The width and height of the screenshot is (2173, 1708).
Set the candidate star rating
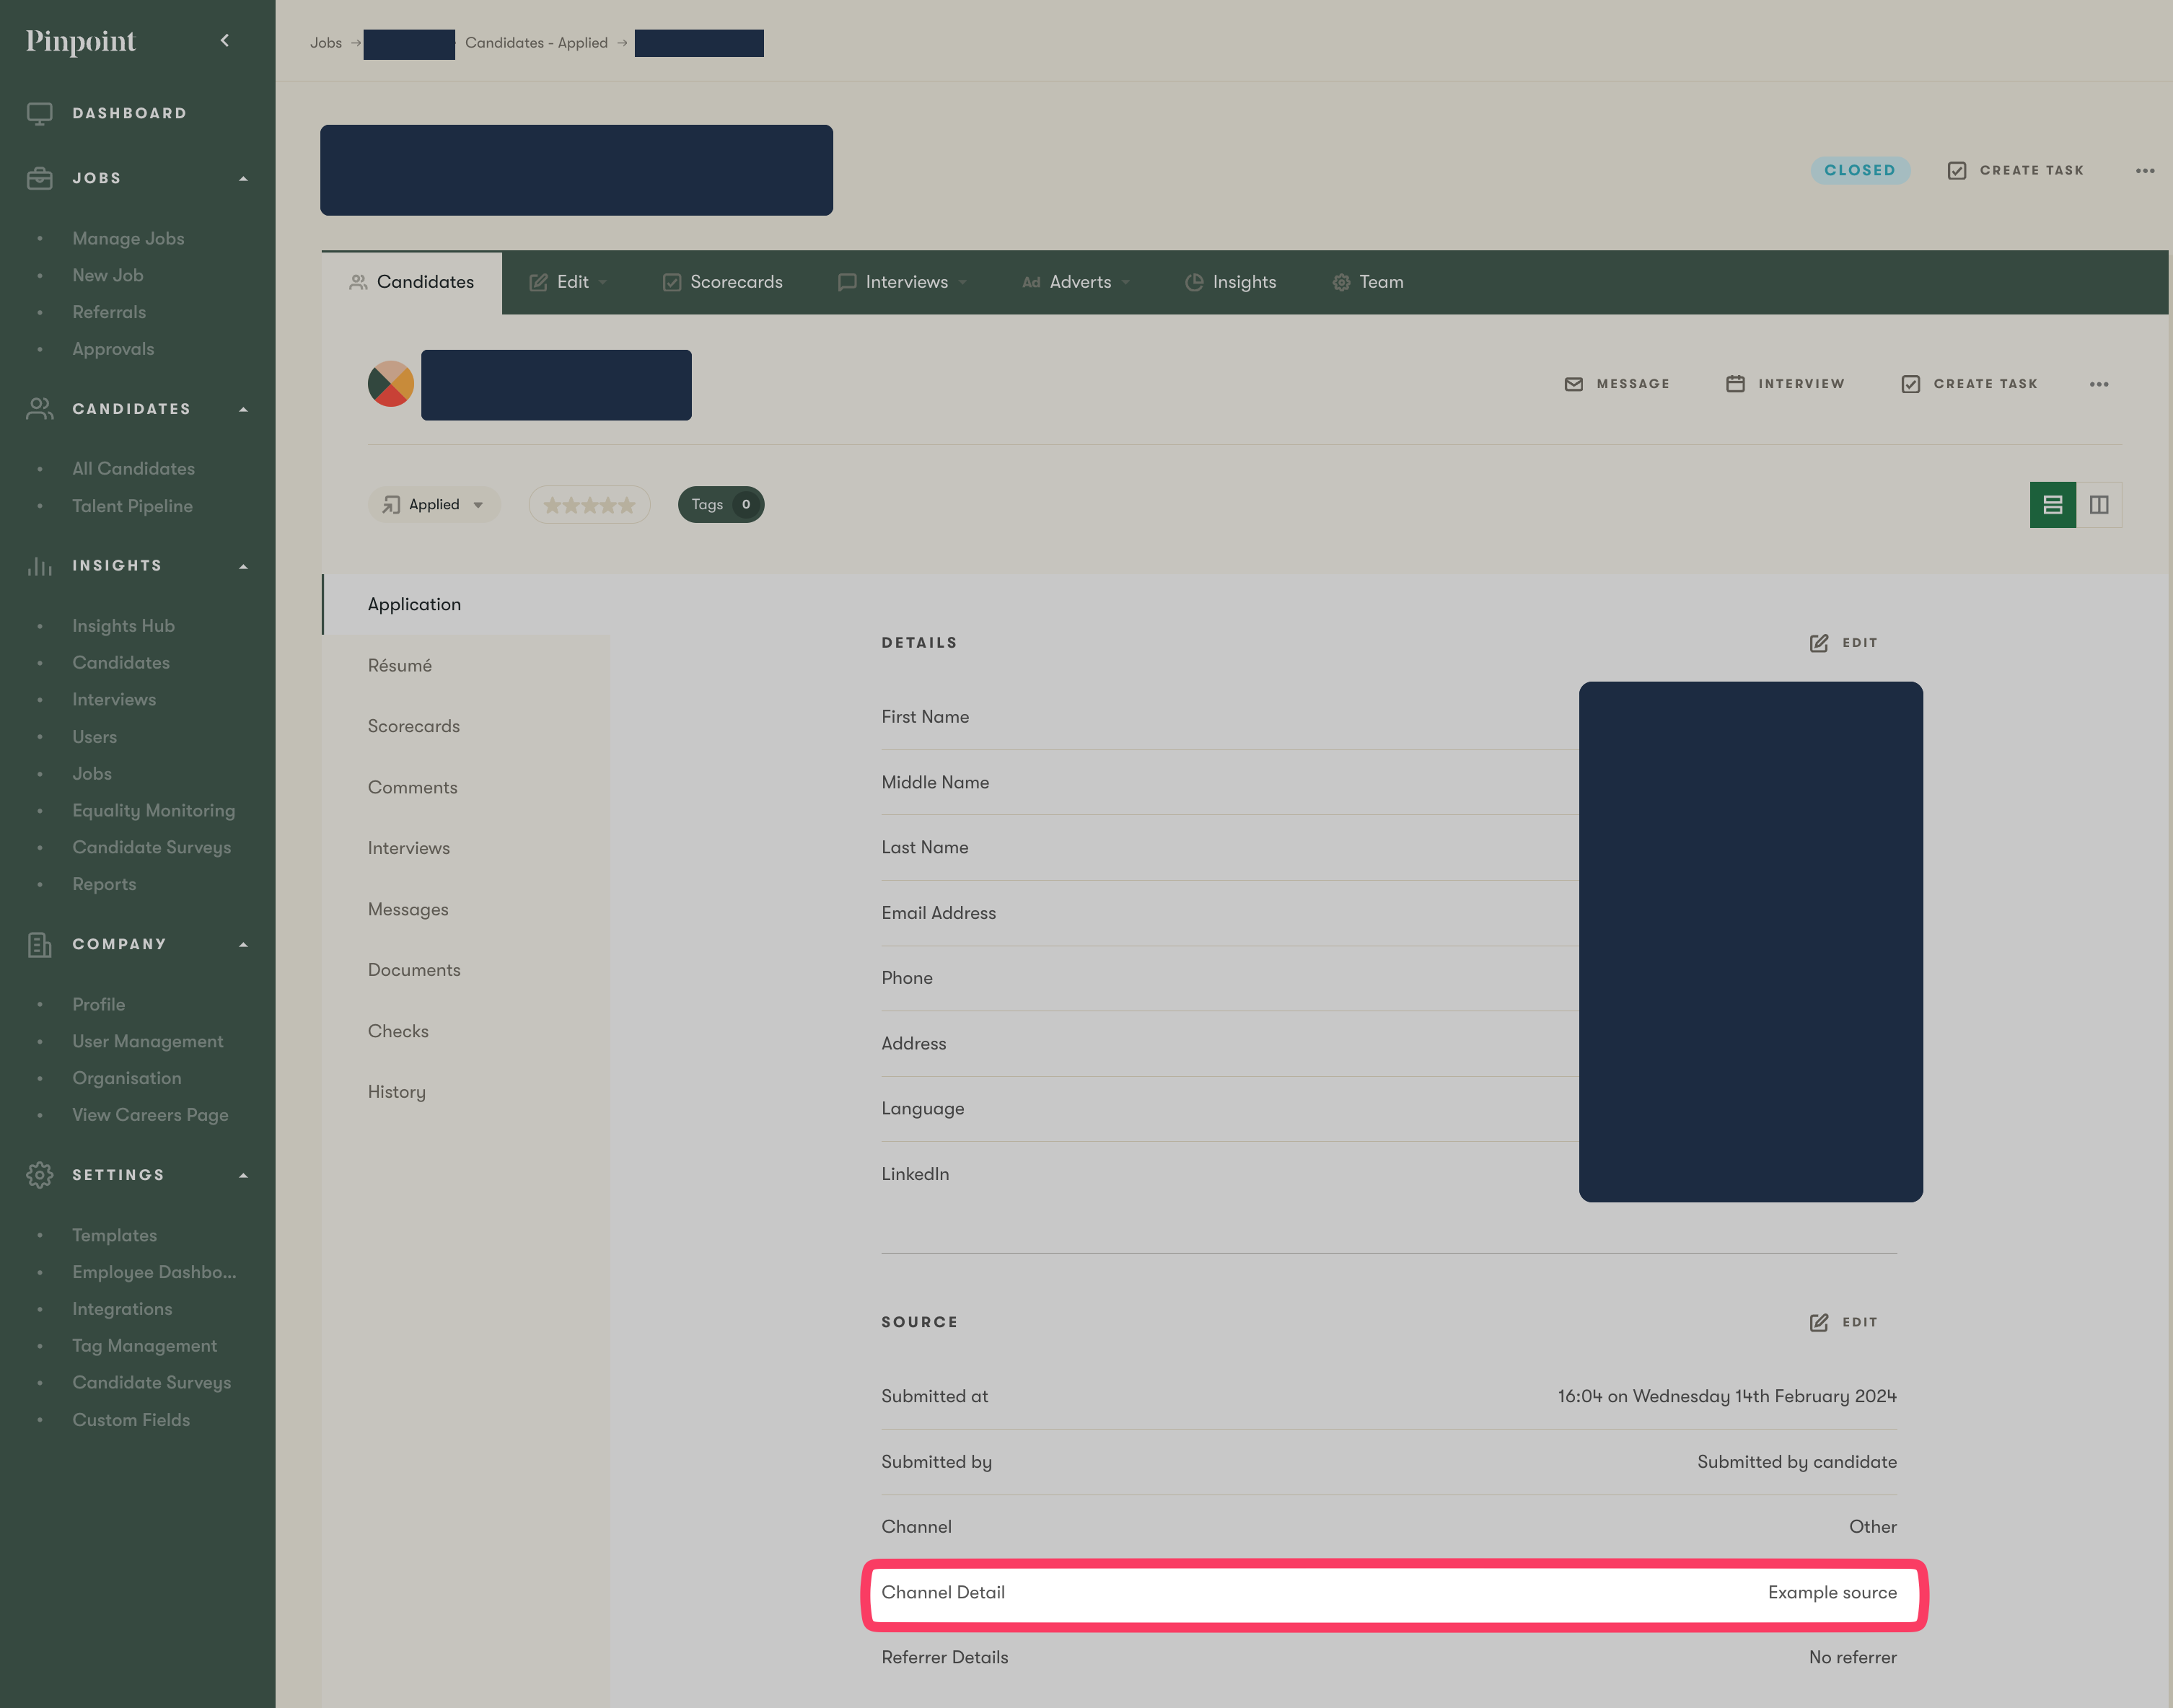pos(589,505)
